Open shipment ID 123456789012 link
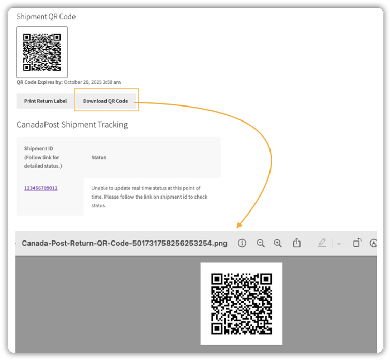Screen dimensions: 390x362 point(41,188)
